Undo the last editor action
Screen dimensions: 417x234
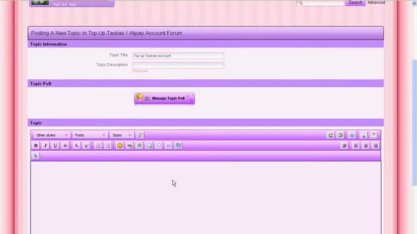(x=330, y=135)
